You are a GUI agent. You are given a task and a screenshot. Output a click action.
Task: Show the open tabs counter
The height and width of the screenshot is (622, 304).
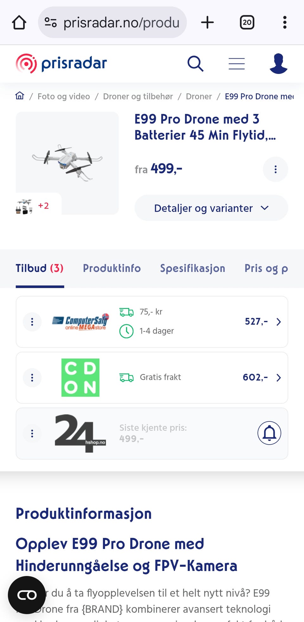coord(247,23)
